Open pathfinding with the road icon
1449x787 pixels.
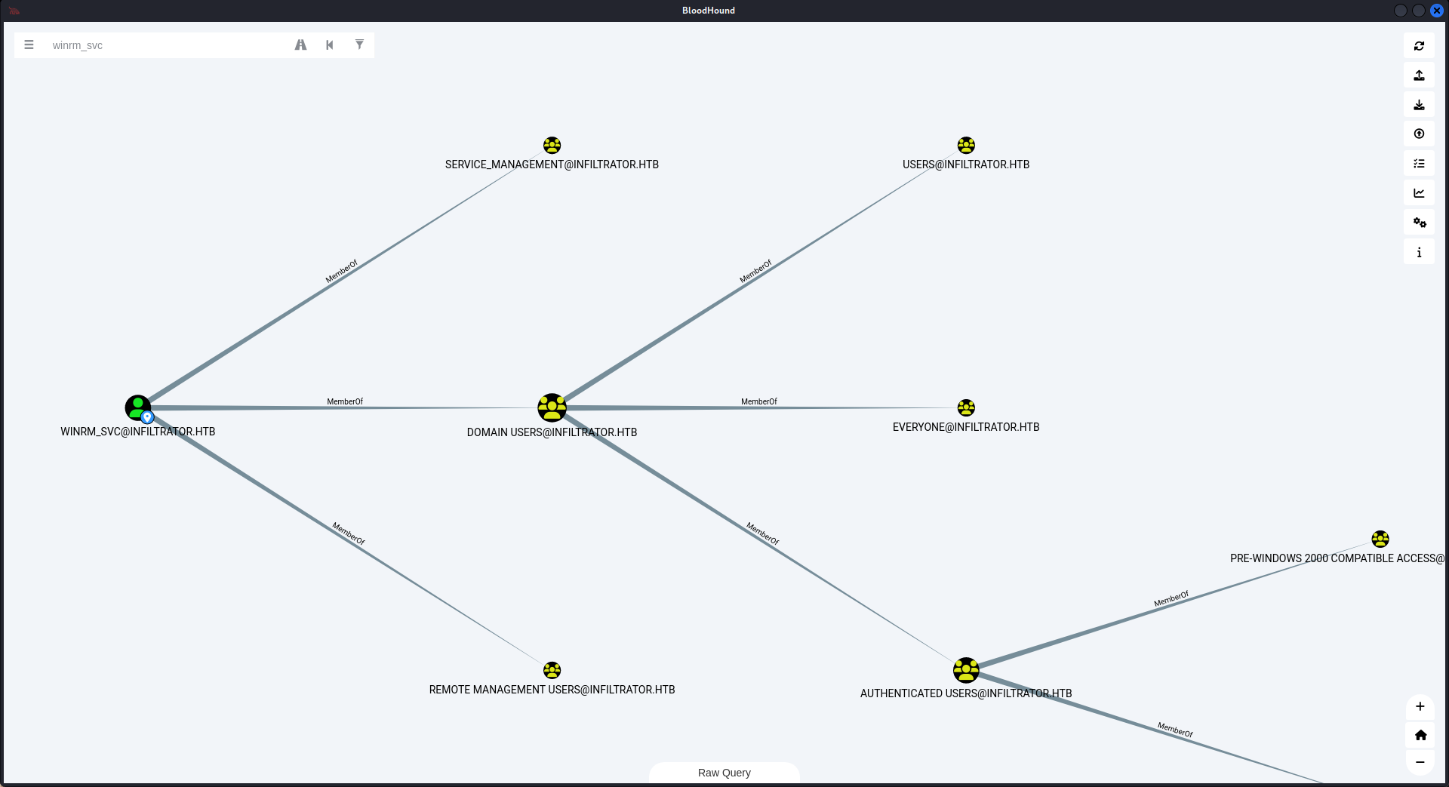point(300,45)
